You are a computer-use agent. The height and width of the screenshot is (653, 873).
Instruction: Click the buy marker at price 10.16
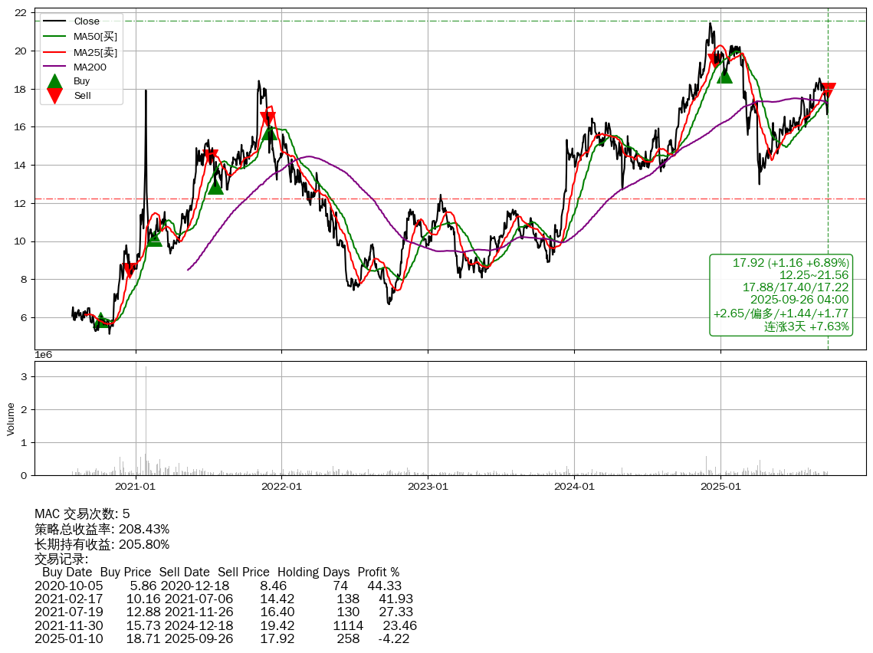[x=154, y=239]
